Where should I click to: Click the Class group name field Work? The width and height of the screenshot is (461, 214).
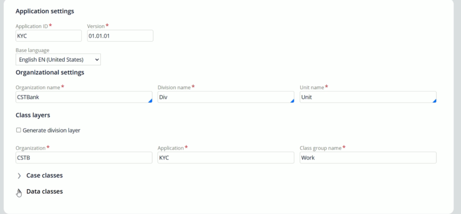pyautogui.click(x=368, y=158)
